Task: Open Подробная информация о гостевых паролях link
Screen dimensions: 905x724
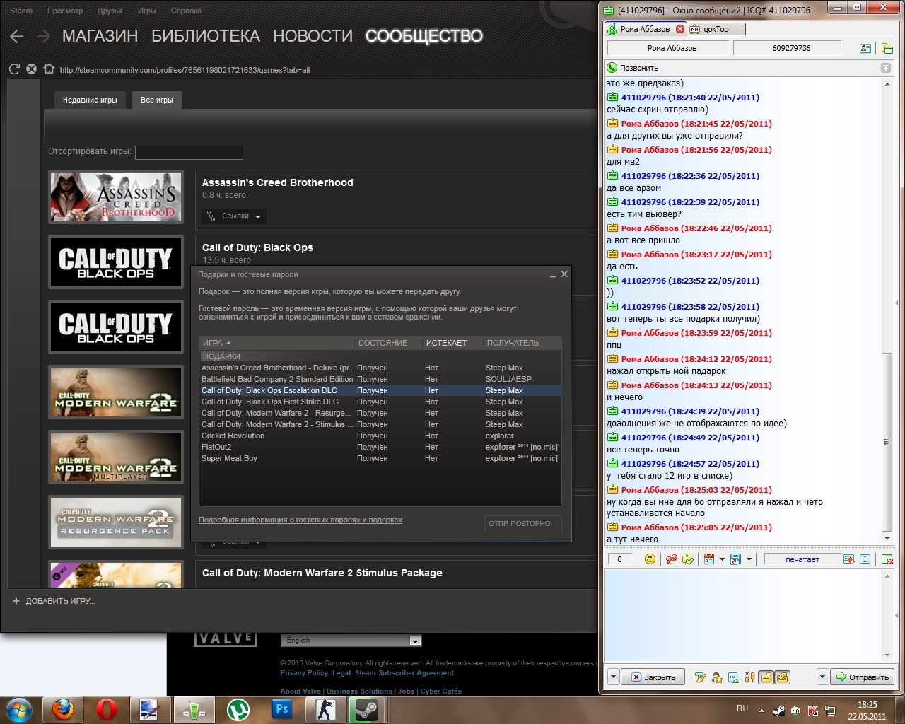Action: point(300,520)
